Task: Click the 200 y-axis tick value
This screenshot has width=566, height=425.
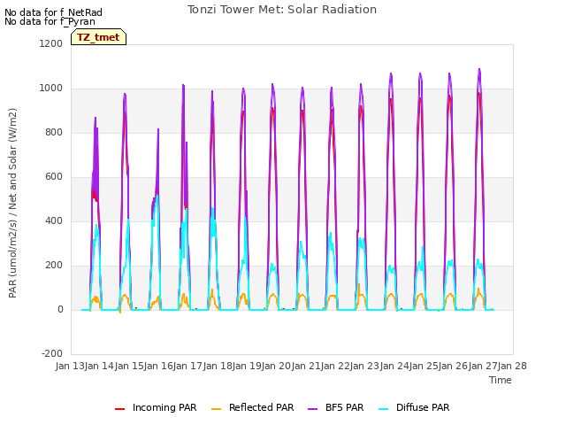Action: 54,266
